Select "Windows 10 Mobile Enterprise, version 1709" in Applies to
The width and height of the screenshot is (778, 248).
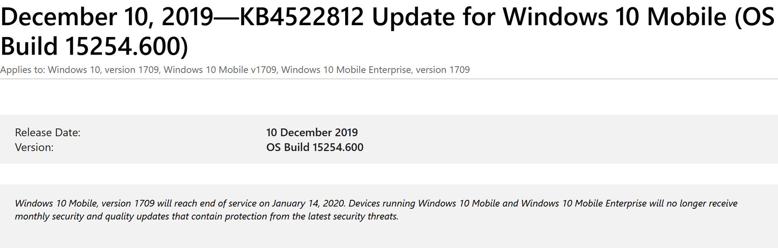point(375,69)
